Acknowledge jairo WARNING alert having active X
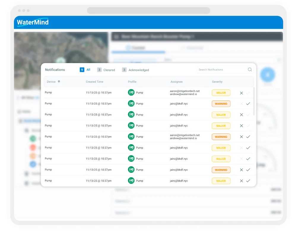 pos(248,170)
